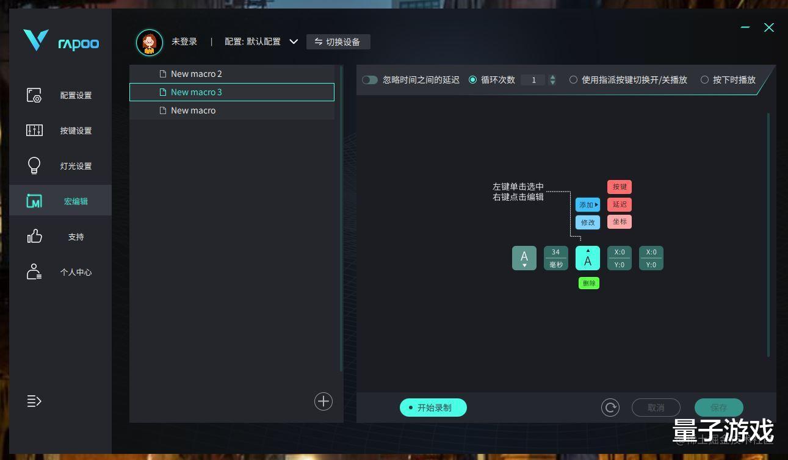Expand the 配置: 默认配置 dropdown

pyautogui.click(x=294, y=41)
